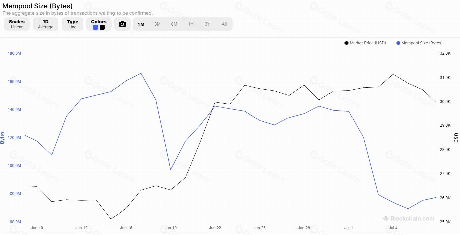Select the 1M time range tab
Image resolution: width=460 pixels, height=235 pixels.
(141, 24)
